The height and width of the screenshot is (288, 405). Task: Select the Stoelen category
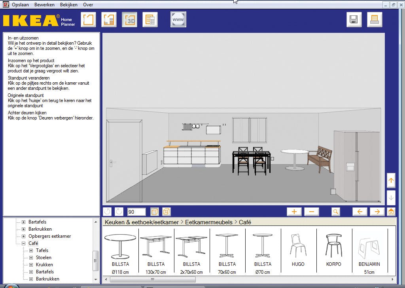(44, 258)
